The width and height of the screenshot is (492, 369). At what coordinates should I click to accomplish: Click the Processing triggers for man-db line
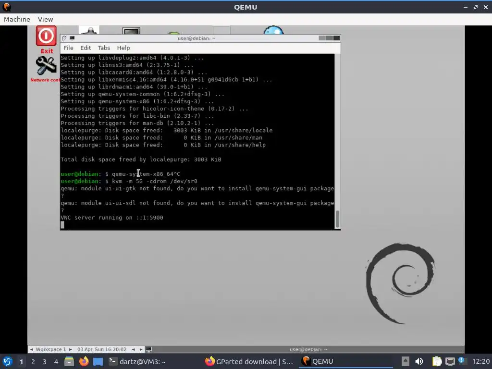tap(137, 123)
